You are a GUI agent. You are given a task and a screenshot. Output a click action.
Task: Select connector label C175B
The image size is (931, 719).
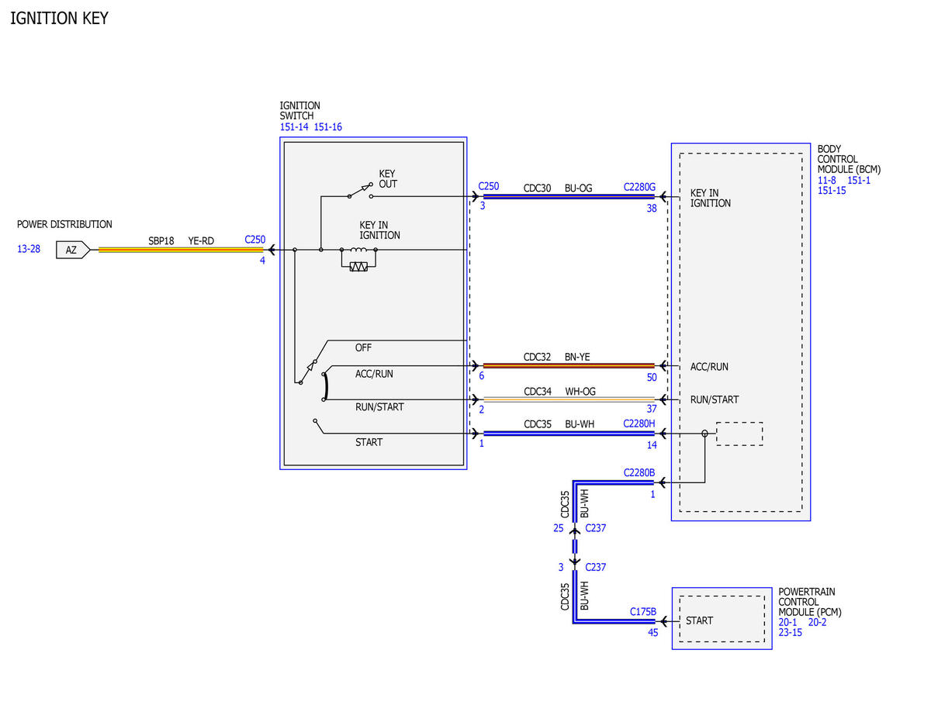click(643, 612)
